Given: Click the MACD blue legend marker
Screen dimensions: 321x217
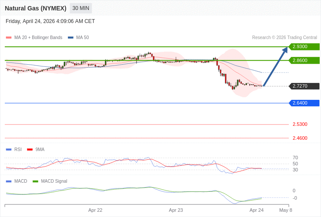Looking at the screenshot, I should tap(9, 181).
